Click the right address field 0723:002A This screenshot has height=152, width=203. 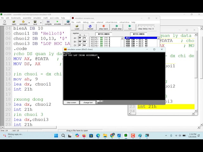139,34
